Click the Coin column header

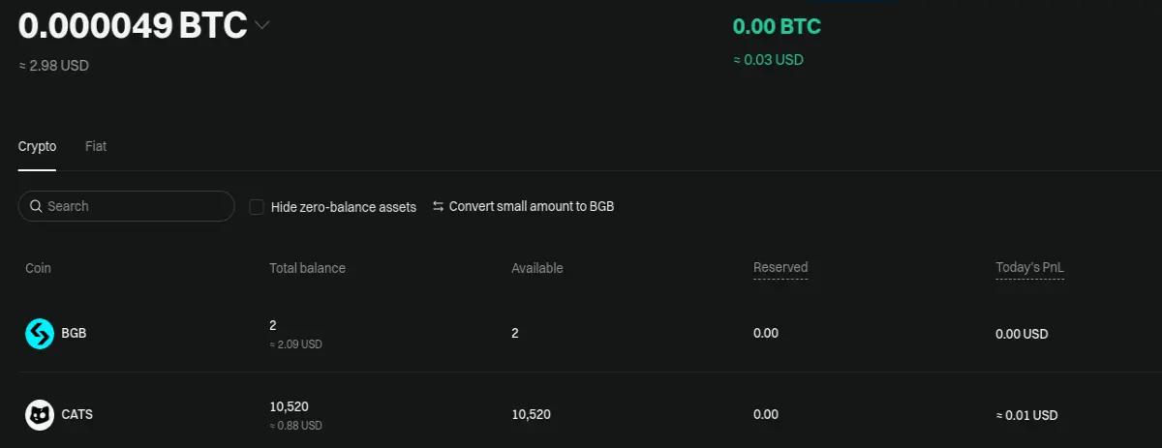38,268
